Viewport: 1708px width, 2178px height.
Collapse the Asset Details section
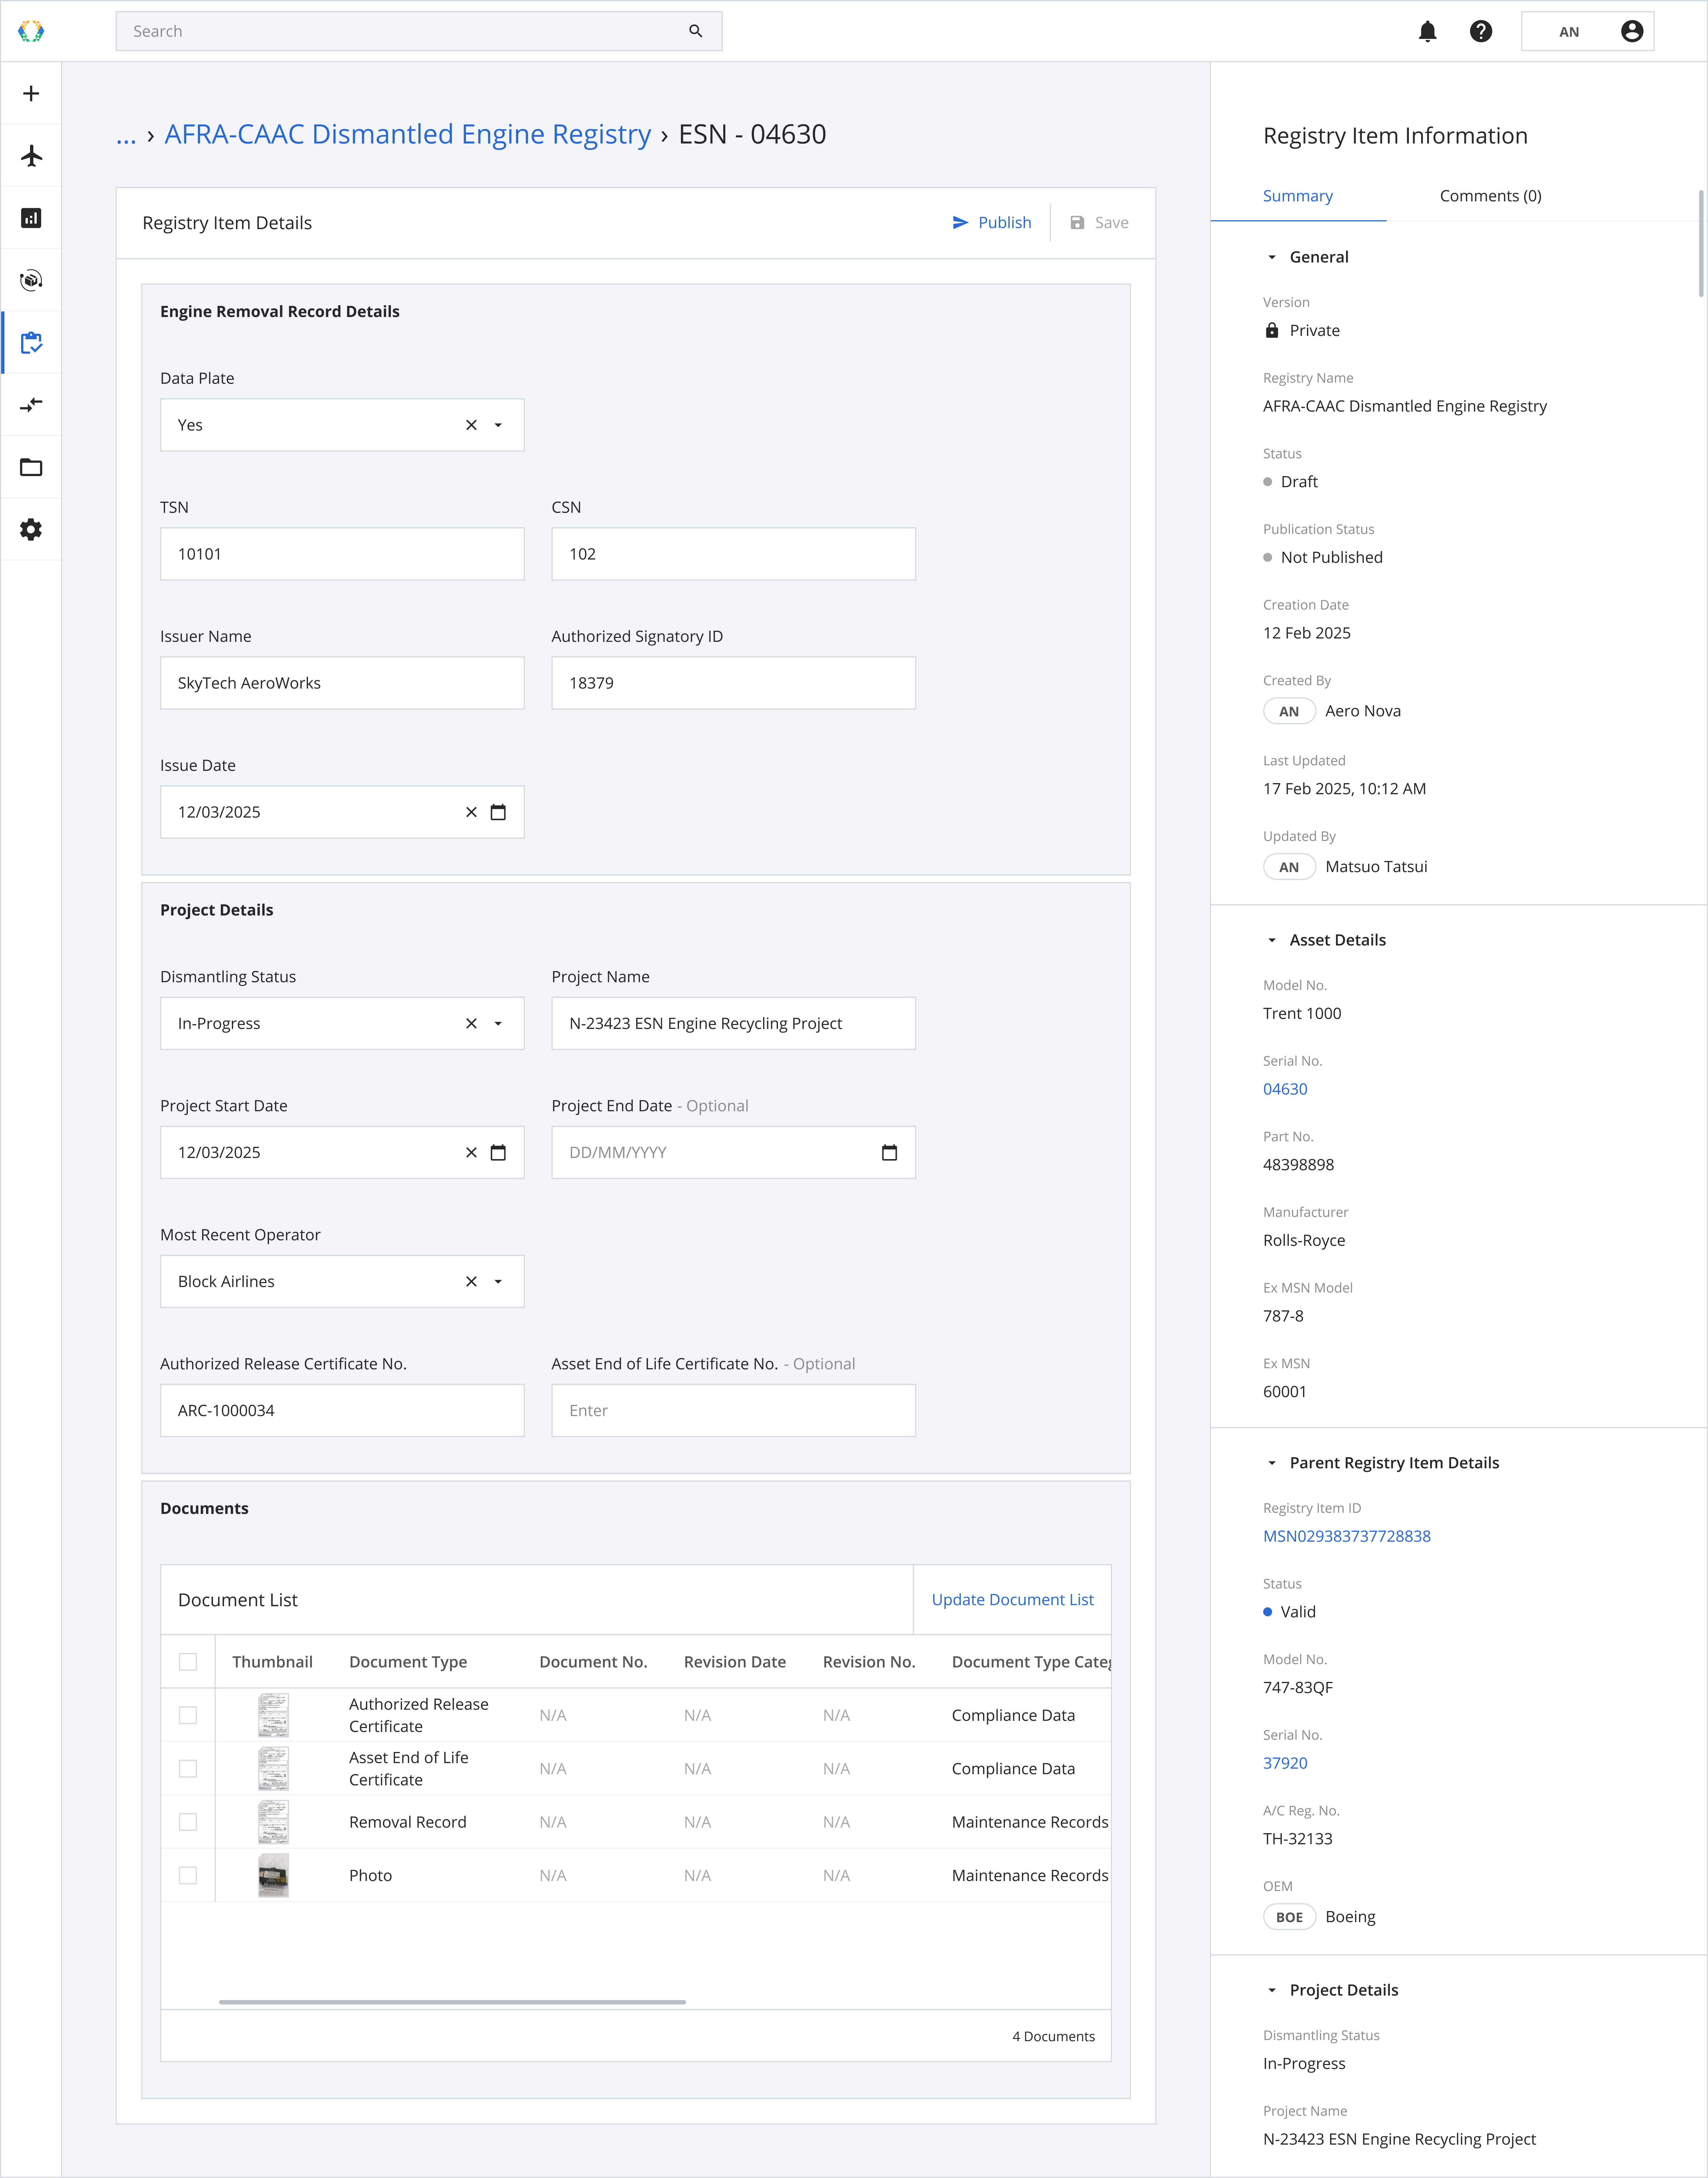1272,940
